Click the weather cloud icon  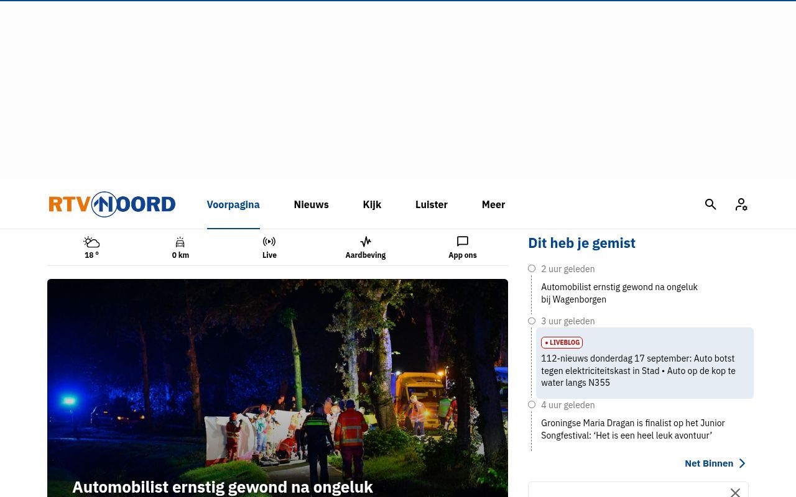click(x=91, y=242)
